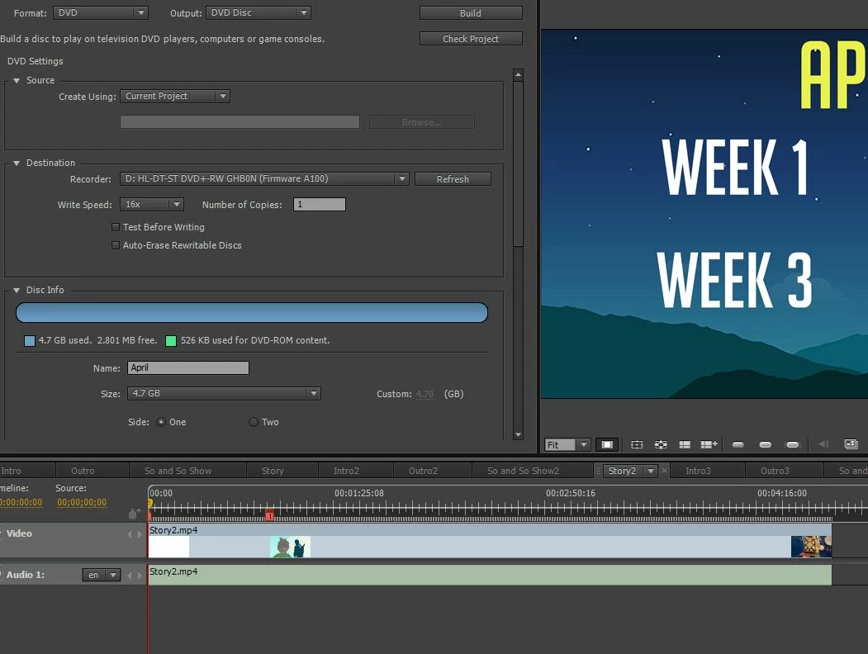Show selected button subpicture state icon
868x654 pixels.
[x=765, y=444]
